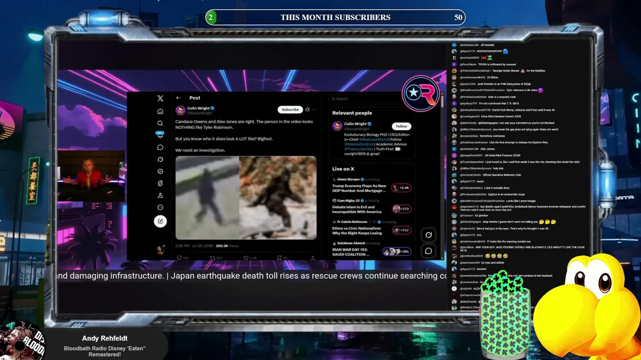Click chat message "Erica Kirk/Candace Owen's 2028"
The height and width of the screenshot is (360, 641).
point(501,116)
